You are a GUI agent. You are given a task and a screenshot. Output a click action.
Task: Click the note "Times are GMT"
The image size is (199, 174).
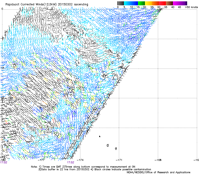tap(52, 167)
